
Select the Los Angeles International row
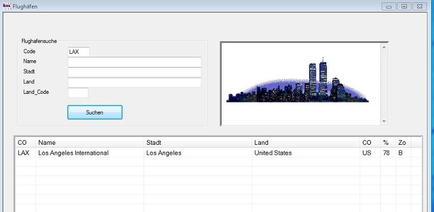tap(218, 153)
